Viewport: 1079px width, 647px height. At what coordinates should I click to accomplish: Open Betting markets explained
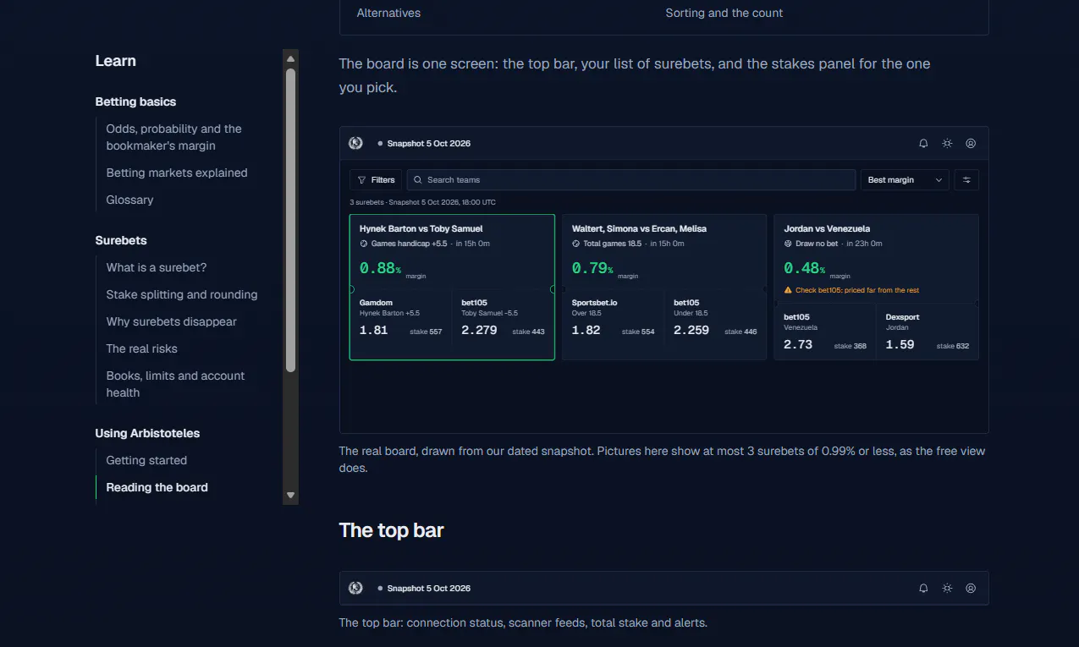pos(177,173)
